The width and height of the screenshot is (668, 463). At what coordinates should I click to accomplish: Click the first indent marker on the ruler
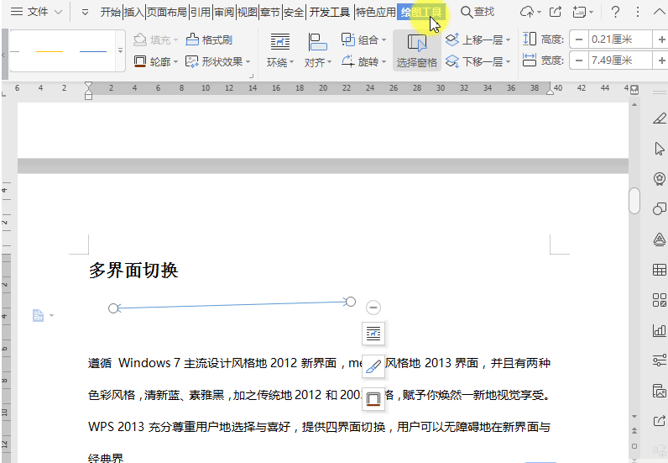[x=88, y=87]
